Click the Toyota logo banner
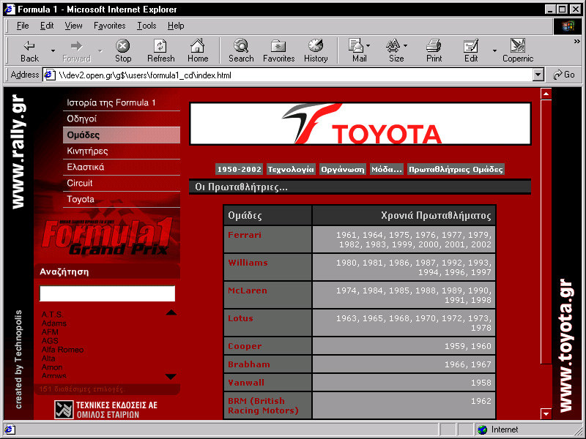The width and height of the screenshot is (586, 439). coord(360,124)
